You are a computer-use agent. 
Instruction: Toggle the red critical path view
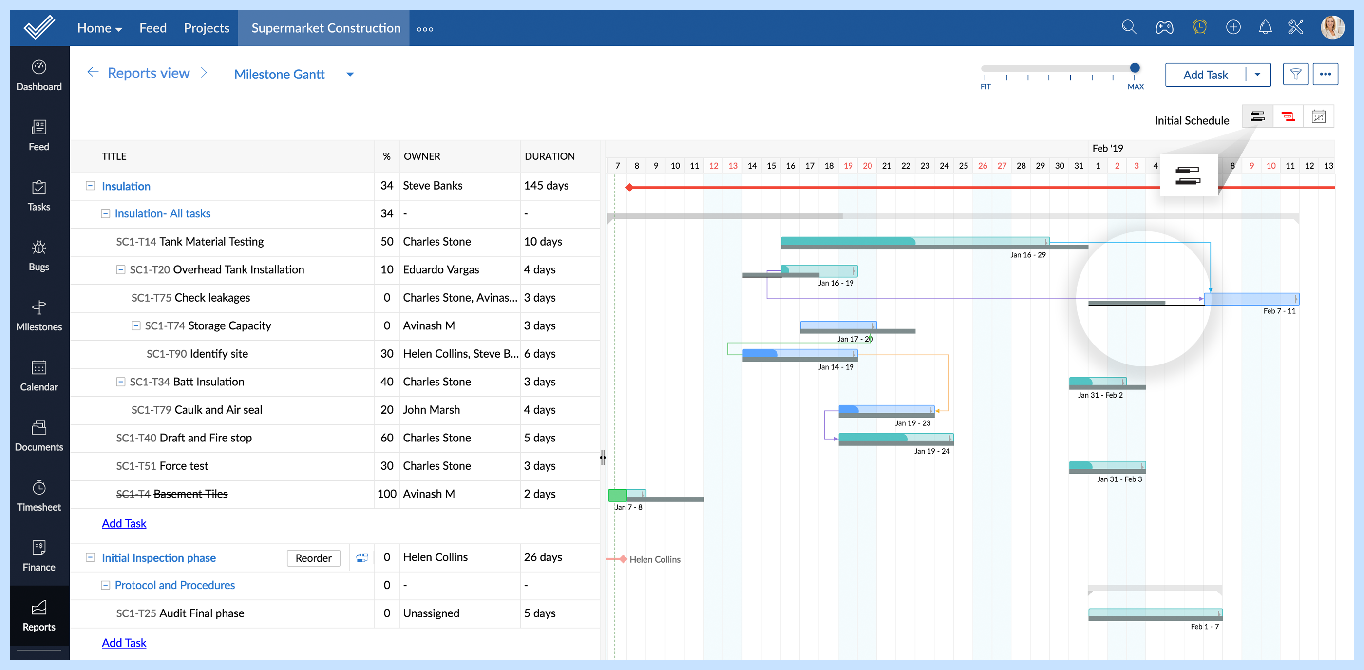pyautogui.click(x=1288, y=116)
